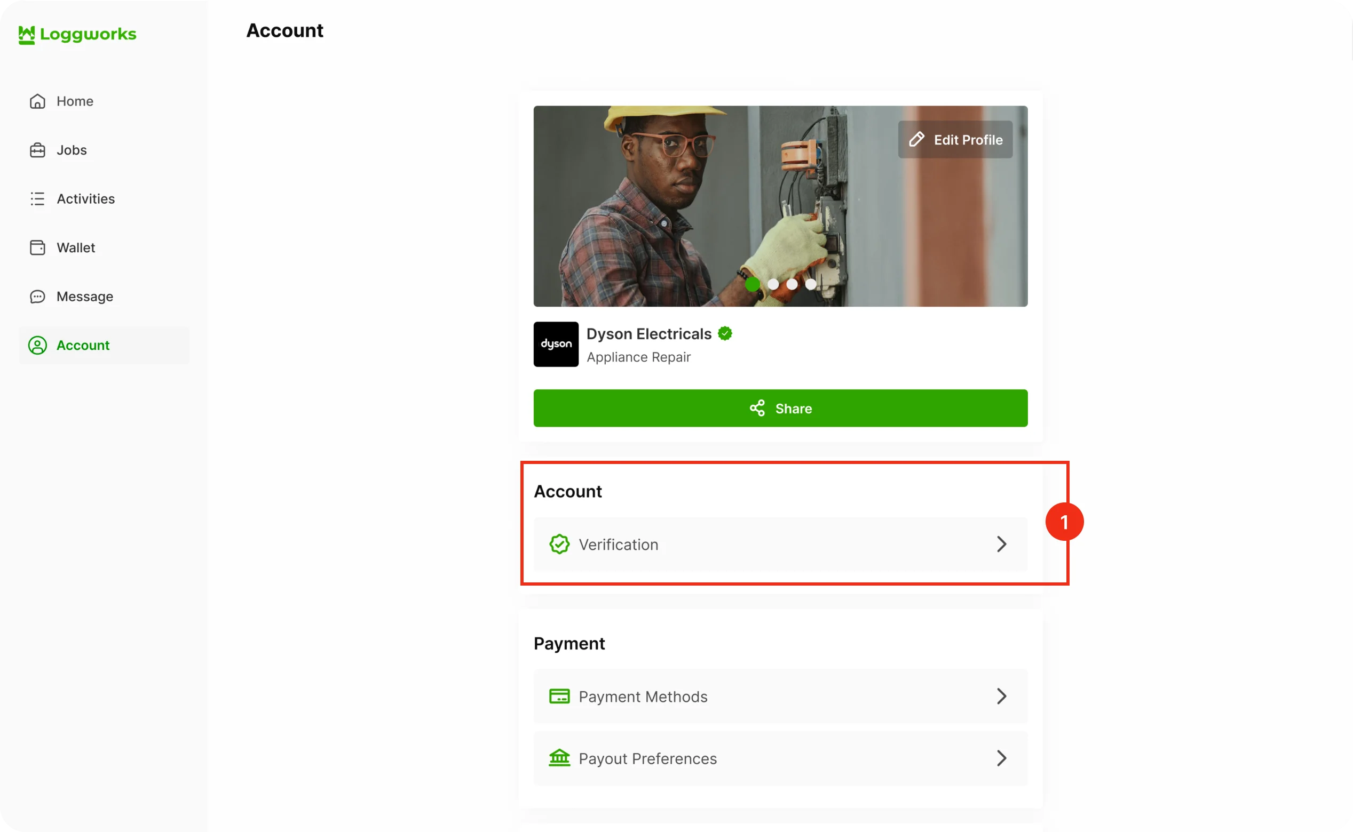Click the green Share button

[780, 409]
